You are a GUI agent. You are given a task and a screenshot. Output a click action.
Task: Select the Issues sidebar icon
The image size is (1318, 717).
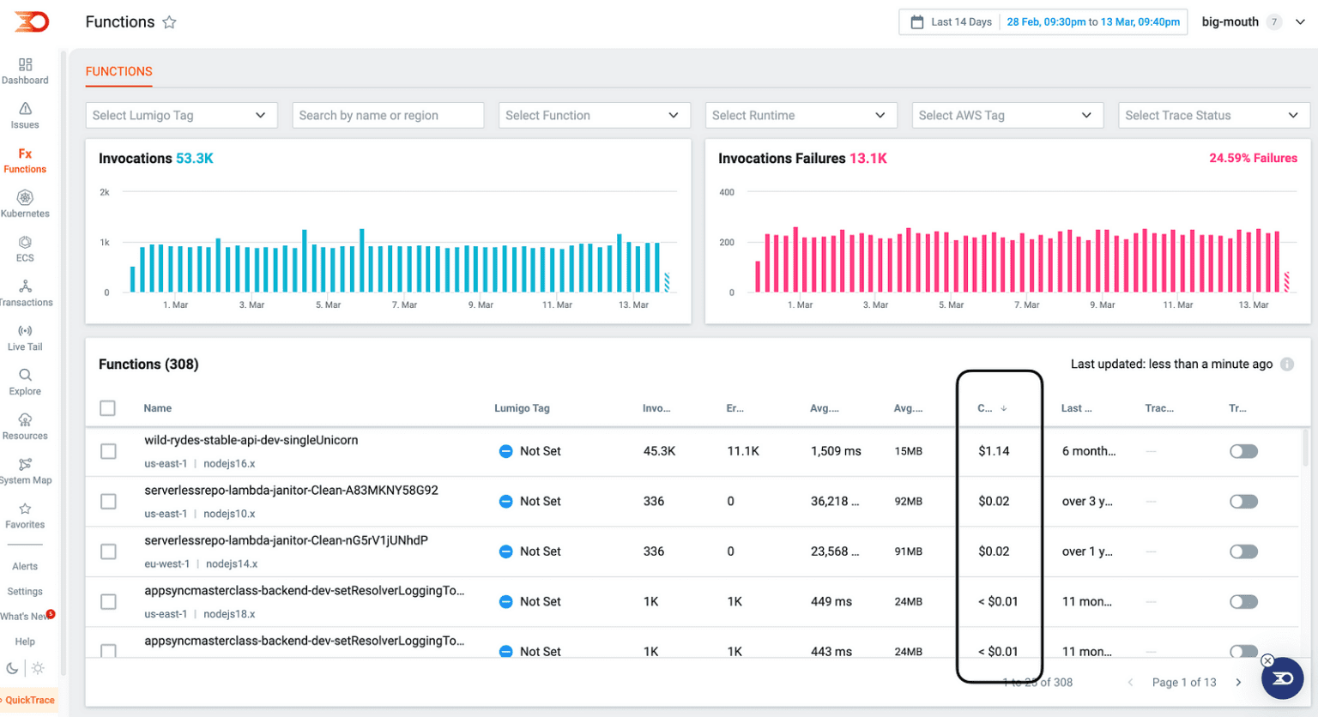25,113
